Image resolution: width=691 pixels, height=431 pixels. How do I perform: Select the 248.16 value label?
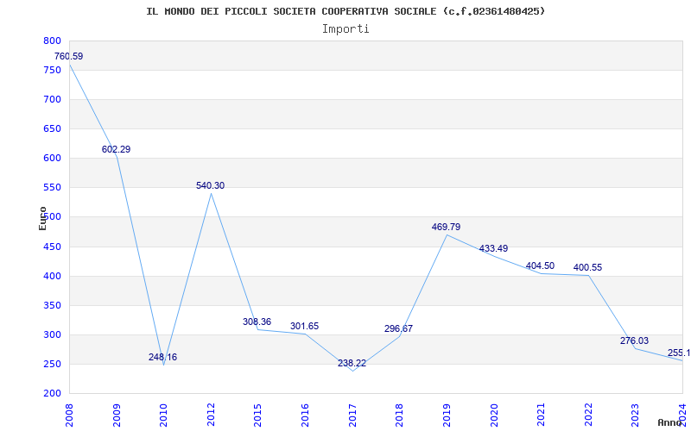(162, 357)
